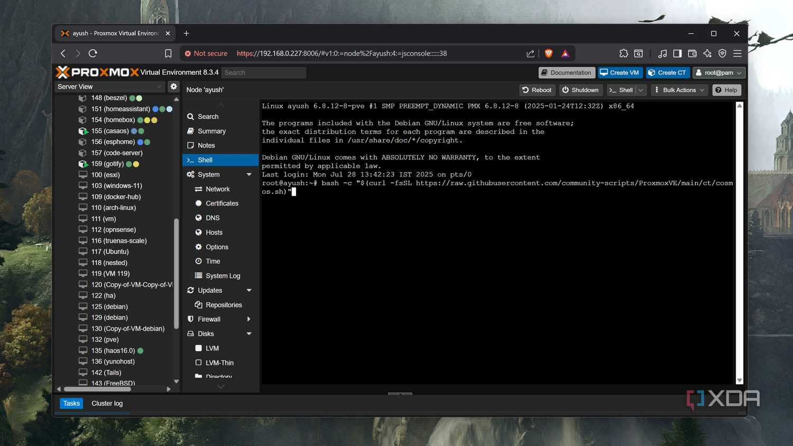
Task: Open Brave Wallet icon
Action: [x=692, y=53]
